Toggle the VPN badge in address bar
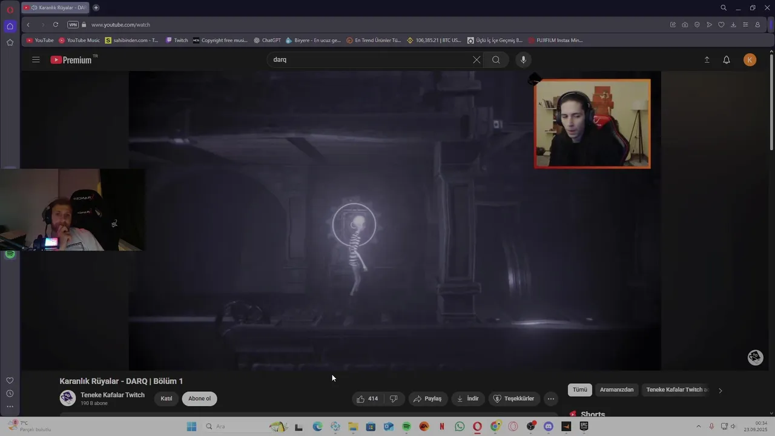This screenshot has width=775, height=436. coord(73,25)
